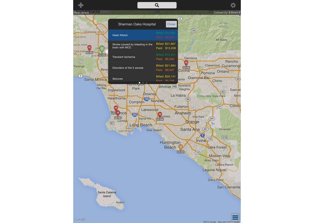This screenshot has height=223, width=314.
Task: Click the Billed $31,667 value
Action: click(166, 44)
